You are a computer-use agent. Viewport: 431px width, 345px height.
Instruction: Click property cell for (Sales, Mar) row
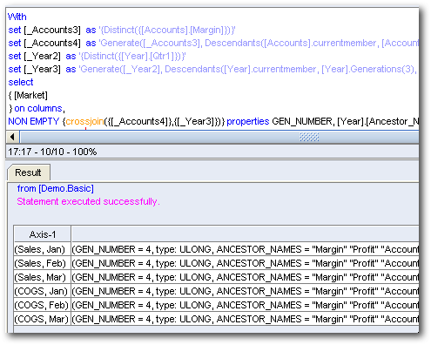[246, 277]
